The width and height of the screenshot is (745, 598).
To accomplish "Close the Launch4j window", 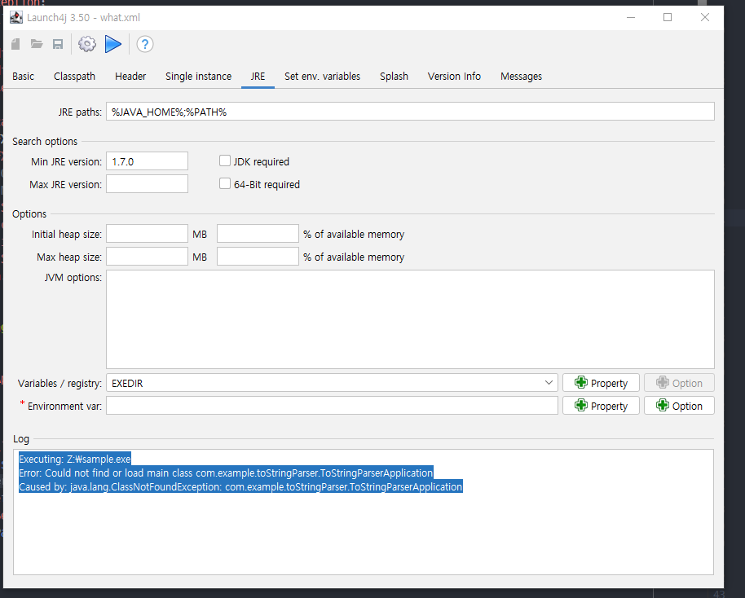I will pyautogui.click(x=705, y=18).
